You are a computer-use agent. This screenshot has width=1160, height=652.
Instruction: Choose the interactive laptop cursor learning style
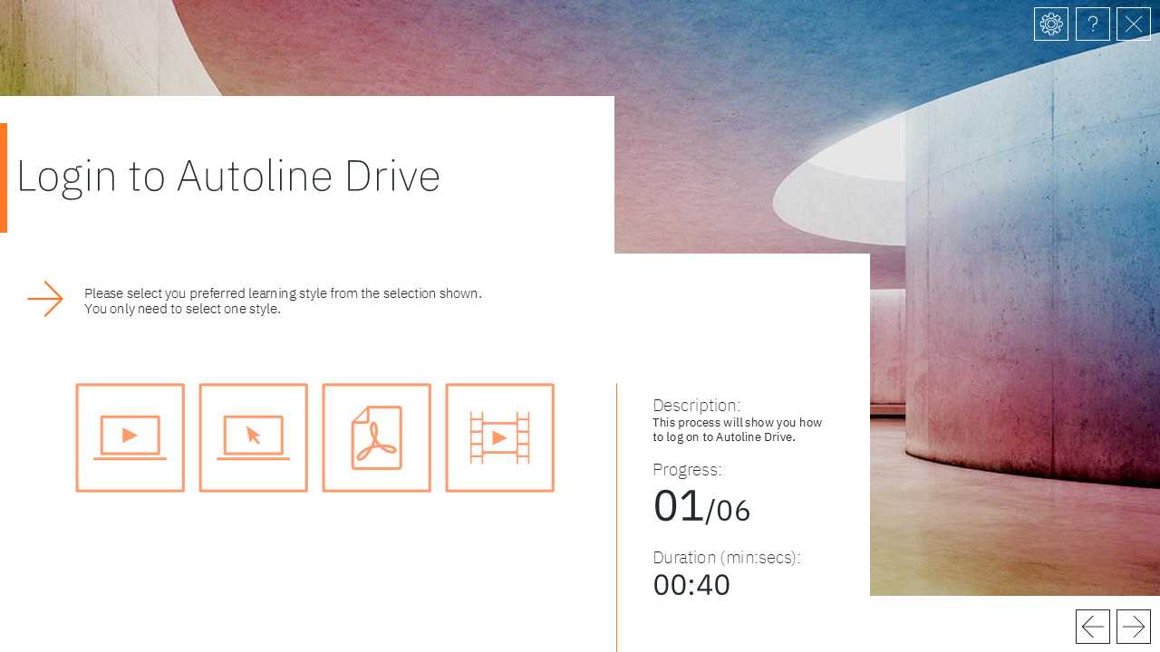click(253, 438)
